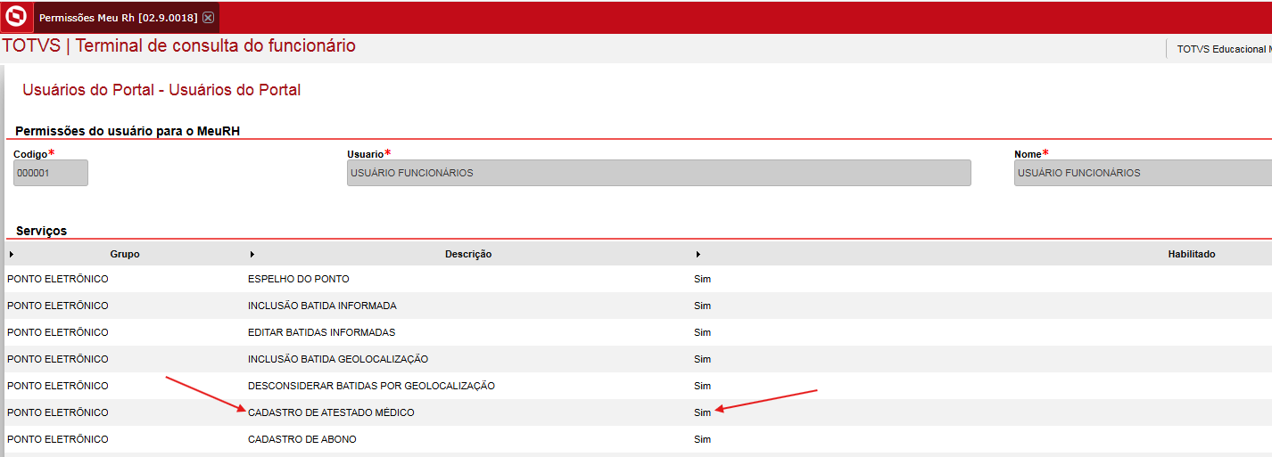
Task: Open the Grupo column header
Action: [x=125, y=254]
